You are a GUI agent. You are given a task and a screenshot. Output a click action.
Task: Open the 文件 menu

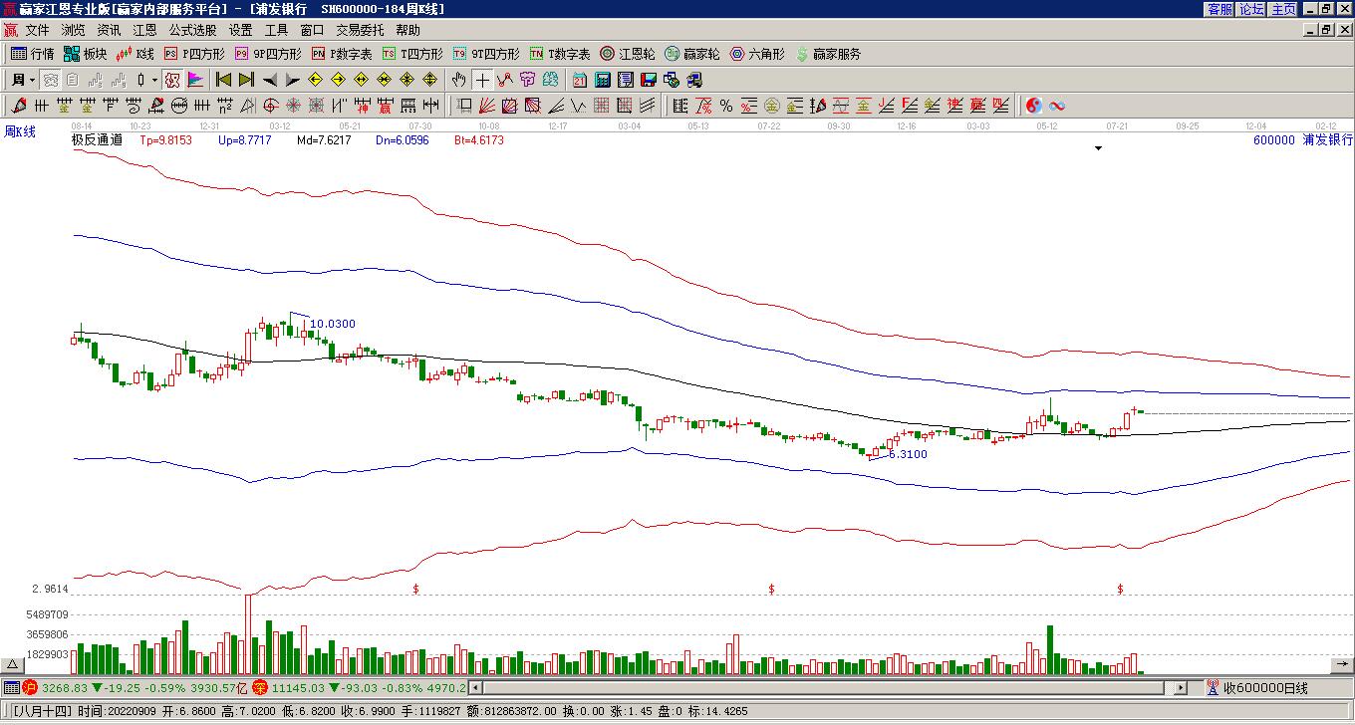point(37,30)
